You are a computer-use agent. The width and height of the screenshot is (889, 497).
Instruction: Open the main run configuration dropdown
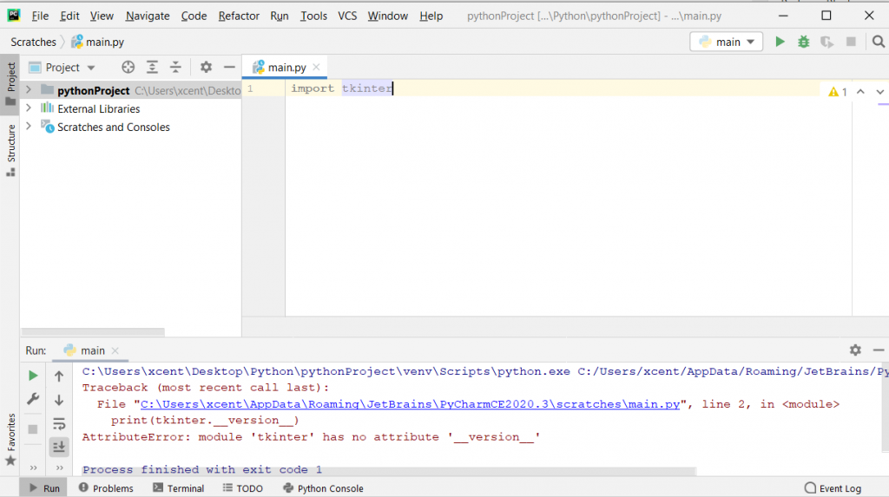coord(727,42)
